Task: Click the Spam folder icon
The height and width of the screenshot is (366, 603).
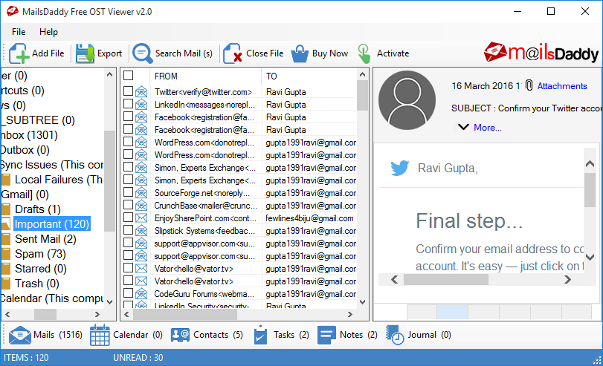Action: pyautogui.click(x=6, y=254)
